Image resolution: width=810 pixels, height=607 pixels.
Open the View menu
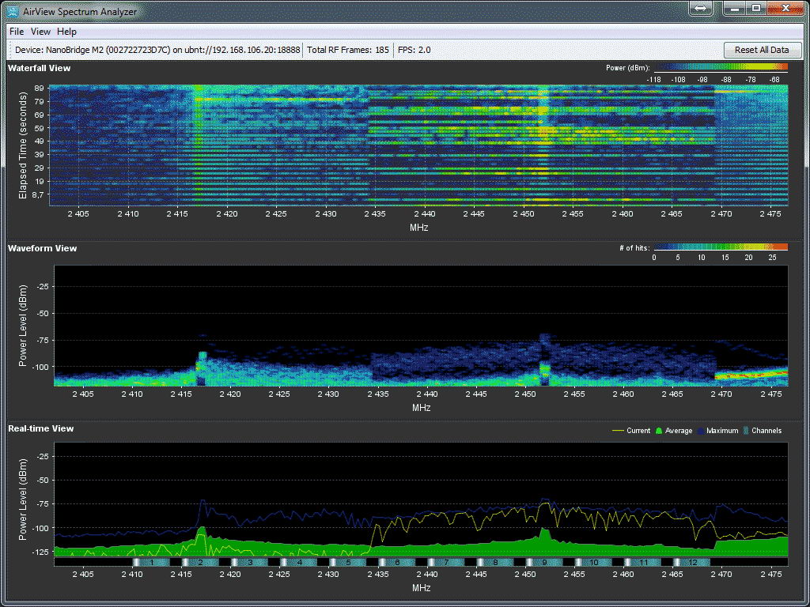click(x=40, y=32)
